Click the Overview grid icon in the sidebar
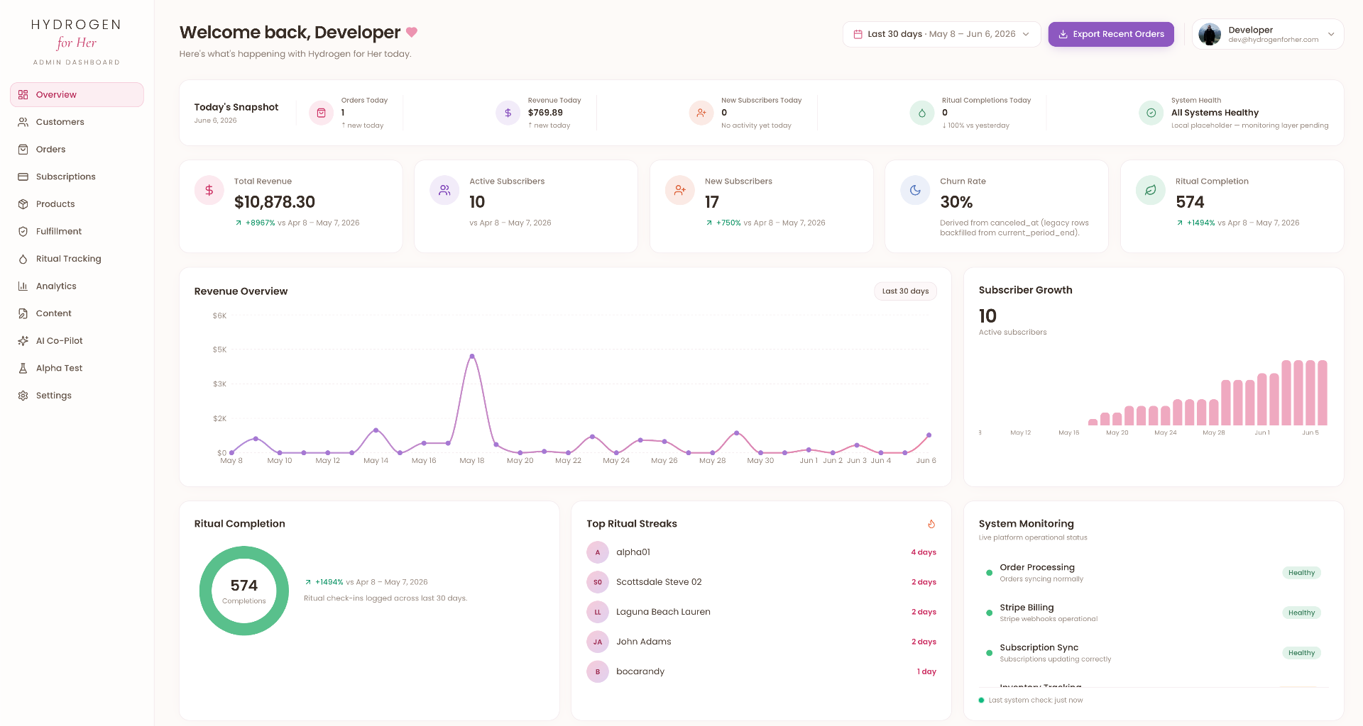The image size is (1363, 726). pyautogui.click(x=23, y=95)
